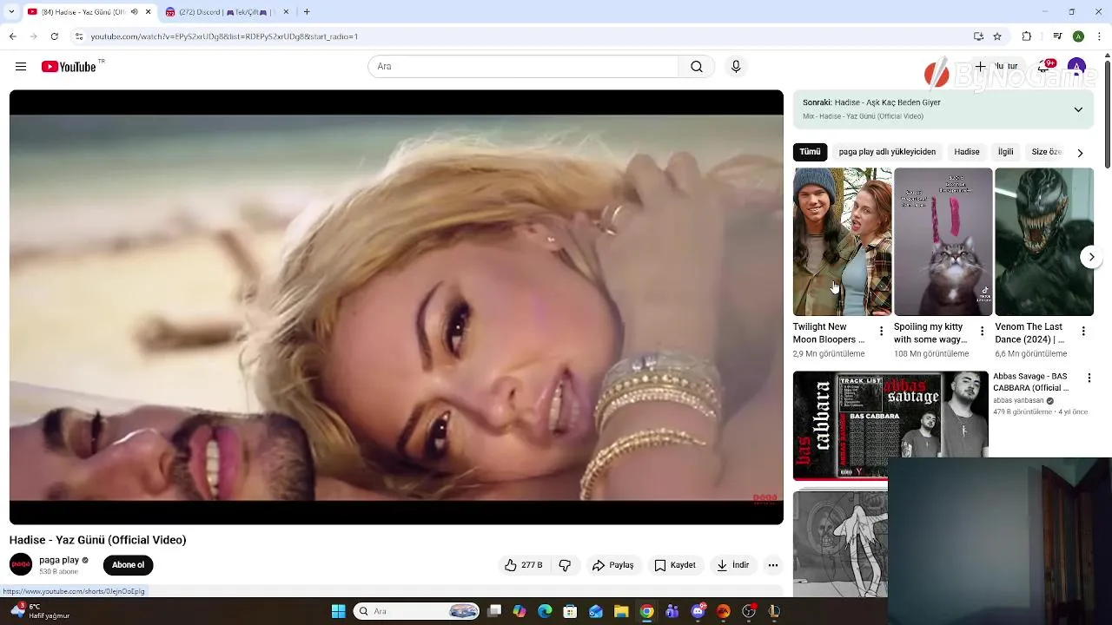Go back in browser history
The height and width of the screenshot is (625, 1112).
tap(12, 36)
